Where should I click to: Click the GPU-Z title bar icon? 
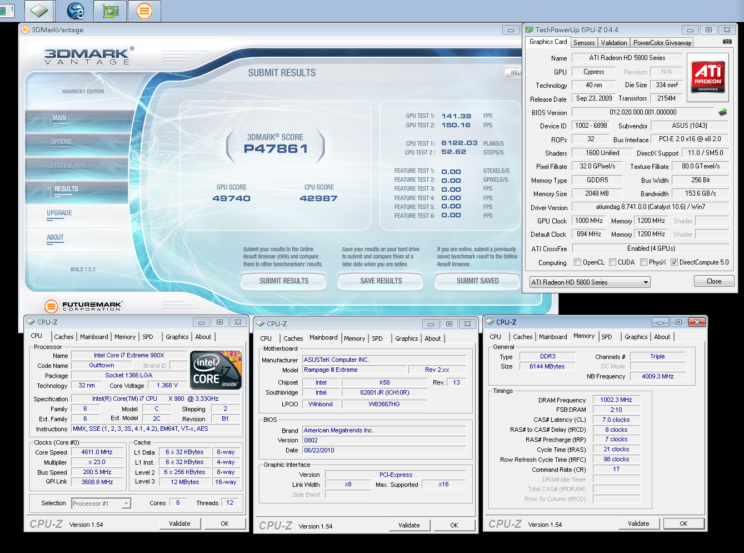point(530,29)
